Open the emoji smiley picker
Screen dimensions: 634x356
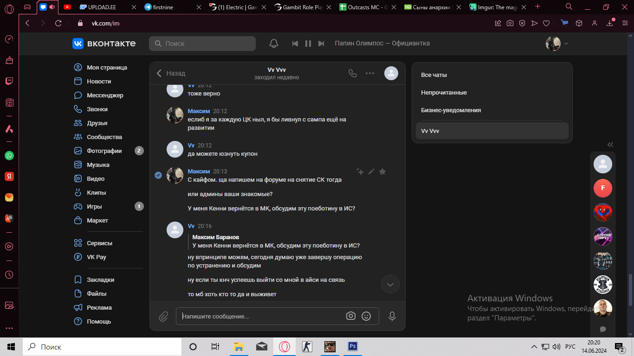click(x=366, y=316)
